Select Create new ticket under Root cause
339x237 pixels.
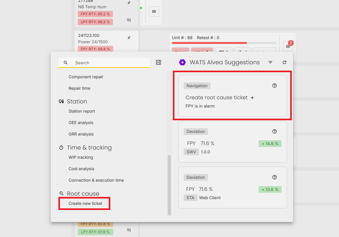coord(85,203)
